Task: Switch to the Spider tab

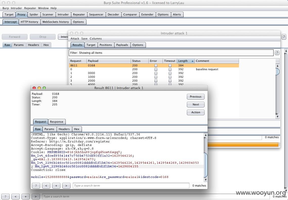Action: [34, 14]
